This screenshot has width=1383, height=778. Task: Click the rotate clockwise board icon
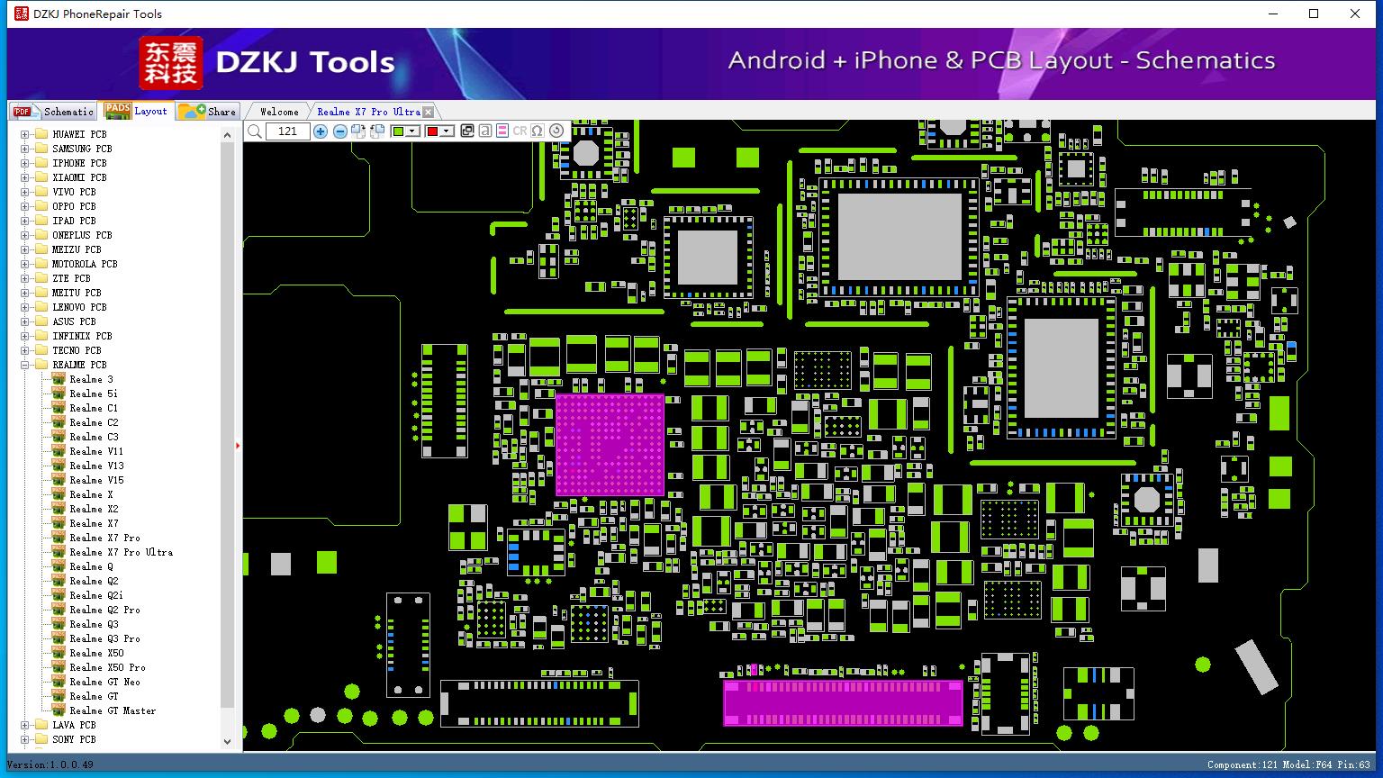point(358,131)
